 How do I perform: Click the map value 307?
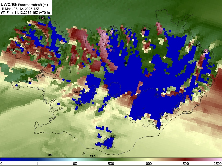58,52
